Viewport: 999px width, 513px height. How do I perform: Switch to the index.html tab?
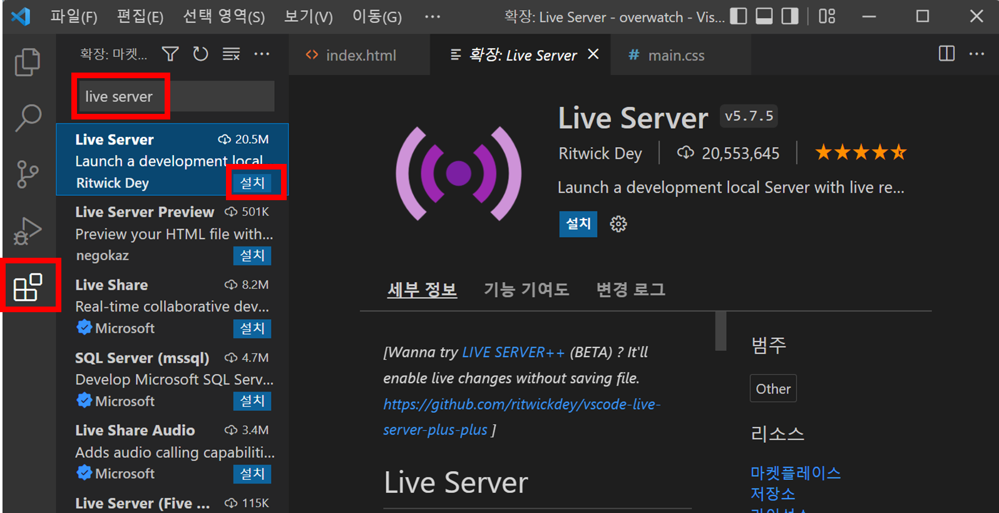(x=360, y=55)
